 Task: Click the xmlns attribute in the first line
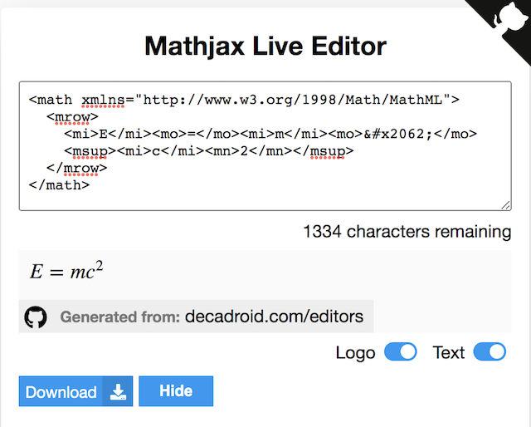point(103,100)
